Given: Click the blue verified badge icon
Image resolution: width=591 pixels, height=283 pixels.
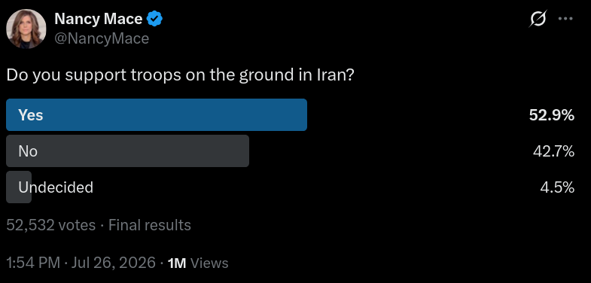Looking at the screenshot, I should tap(154, 19).
